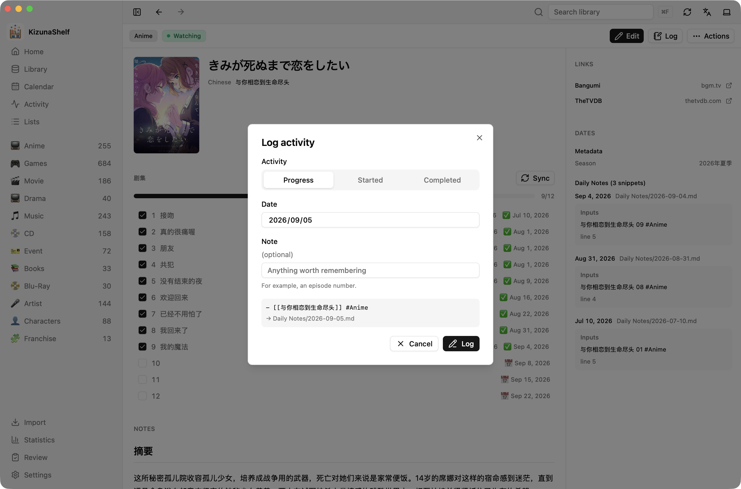This screenshot has width=741, height=489.
Task: Click the refresh icon in top toolbar
Action: 687,12
